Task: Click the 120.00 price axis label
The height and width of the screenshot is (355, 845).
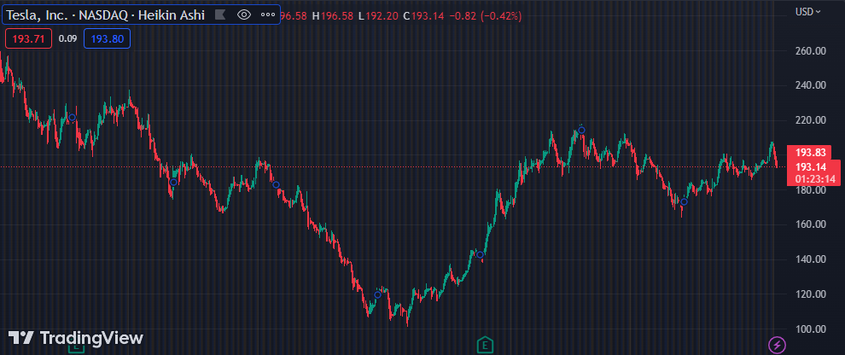Action: click(811, 294)
